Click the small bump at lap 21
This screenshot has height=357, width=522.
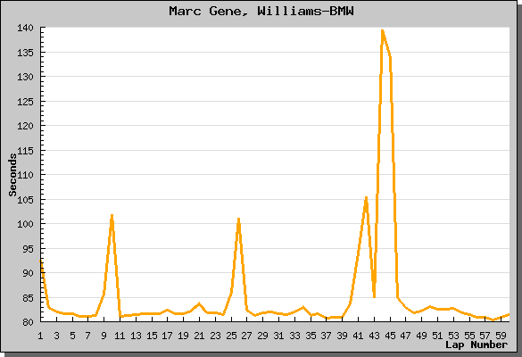pyautogui.click(x=199, y=303)
